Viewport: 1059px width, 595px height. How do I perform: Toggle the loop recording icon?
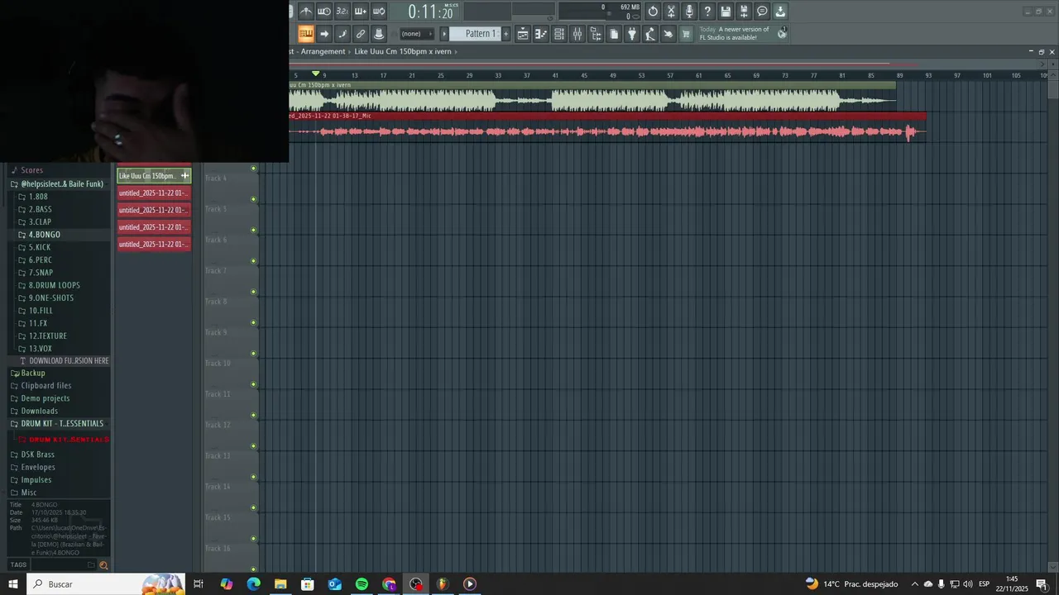[379, 12]
